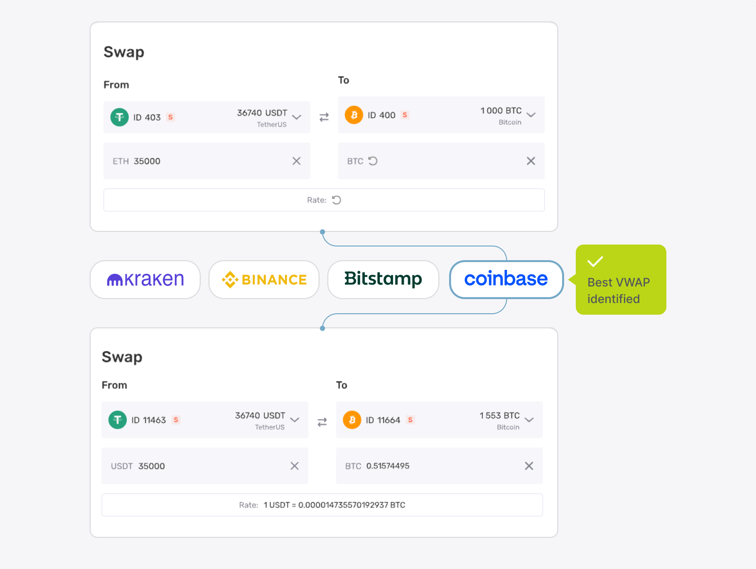Click the Bitcoin icon beside ID 400
Viewport: 756px width, 569px height.
click(x=354, y=115)
